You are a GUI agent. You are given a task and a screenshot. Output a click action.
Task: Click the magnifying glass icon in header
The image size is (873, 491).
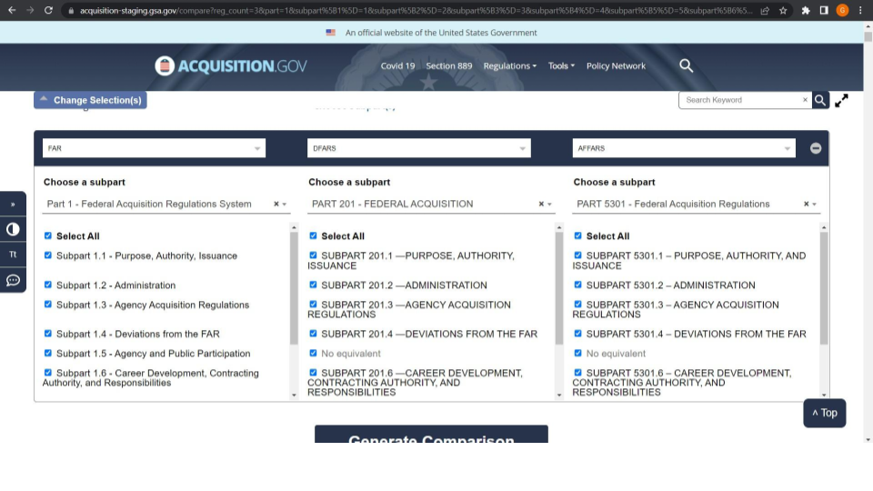coord(687,65)
